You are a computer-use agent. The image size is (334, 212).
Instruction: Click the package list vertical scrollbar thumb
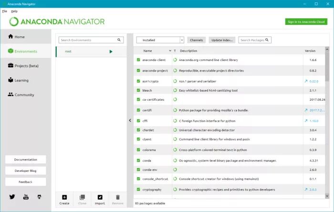(327, 66)
